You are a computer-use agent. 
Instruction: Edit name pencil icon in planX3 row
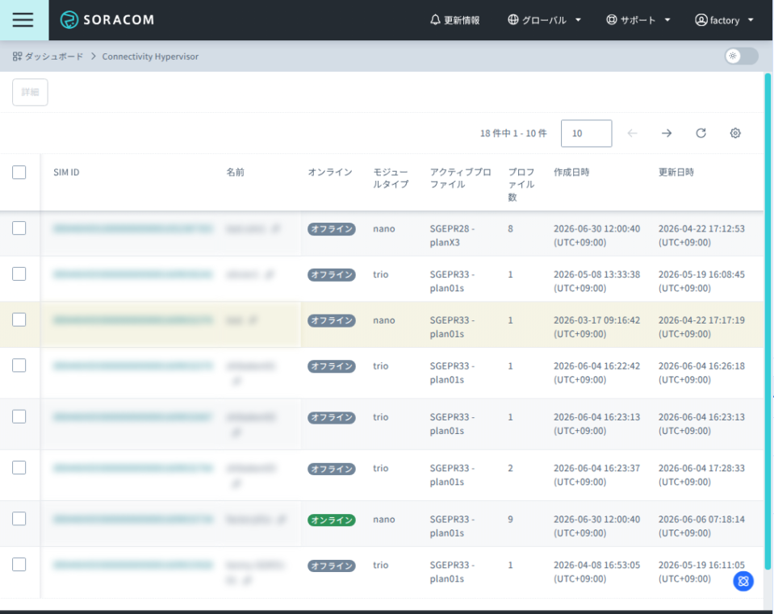[x=275, y=228]
